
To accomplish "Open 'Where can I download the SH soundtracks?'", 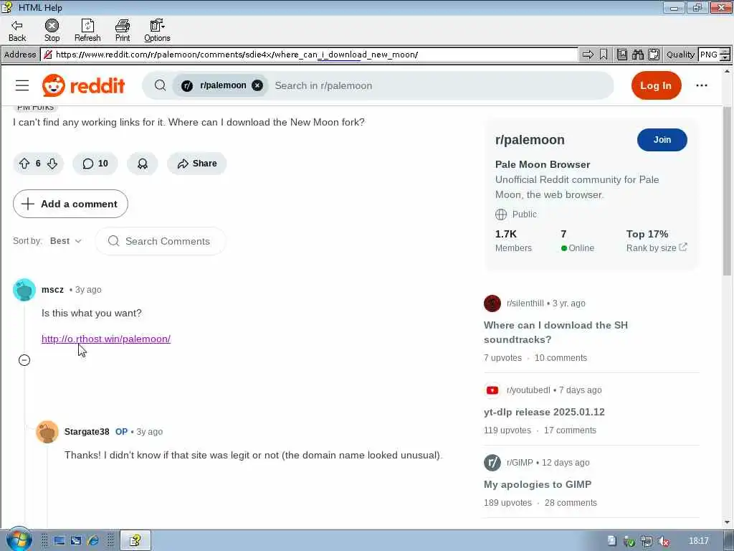I will pos(556,332).
